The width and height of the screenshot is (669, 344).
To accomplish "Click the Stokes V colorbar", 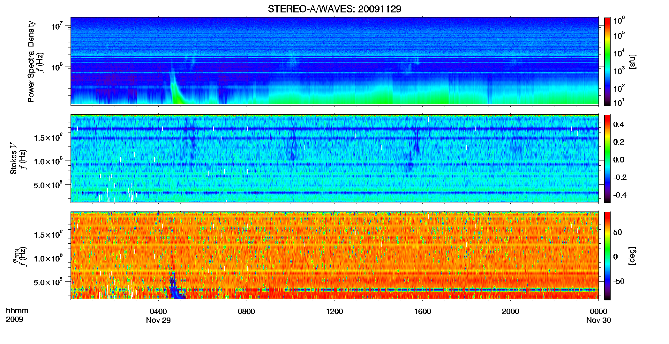I will [x=607, y=159].
